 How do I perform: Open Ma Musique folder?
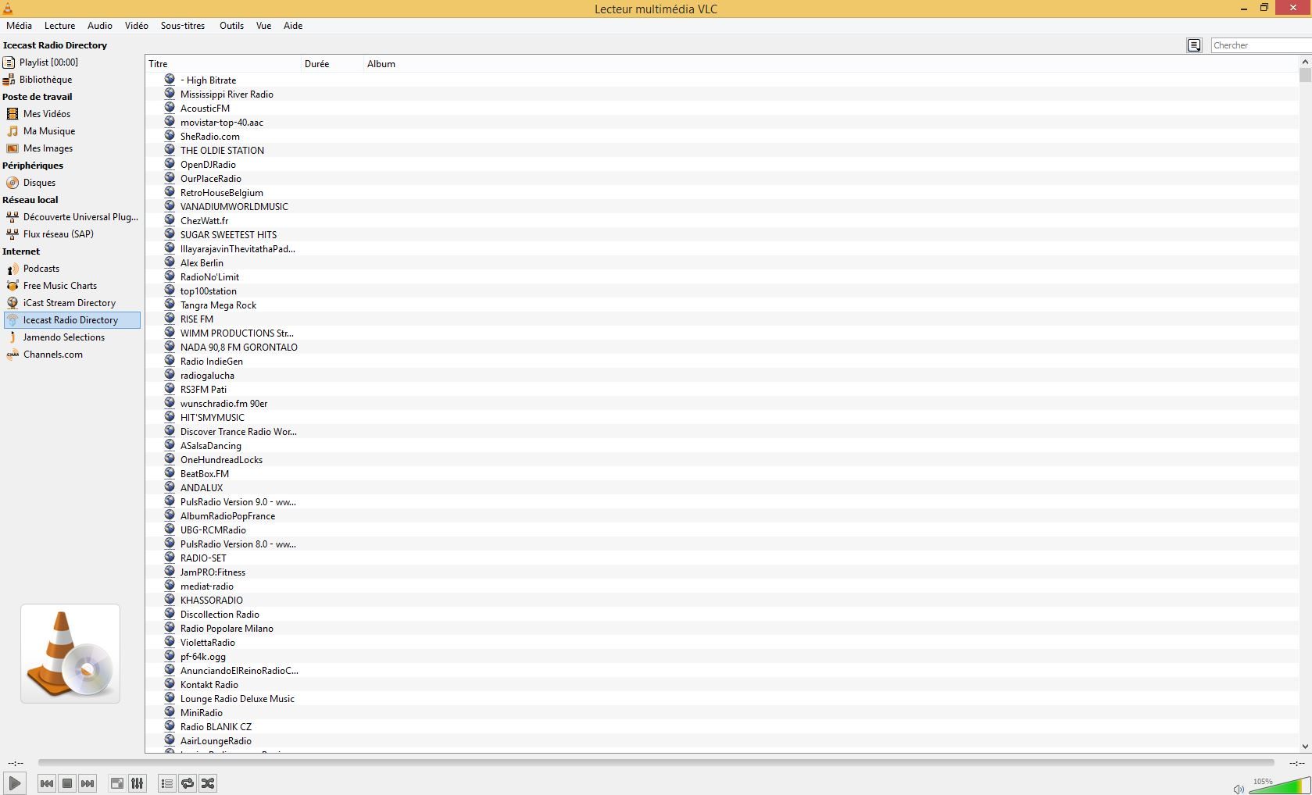(49, 131)
